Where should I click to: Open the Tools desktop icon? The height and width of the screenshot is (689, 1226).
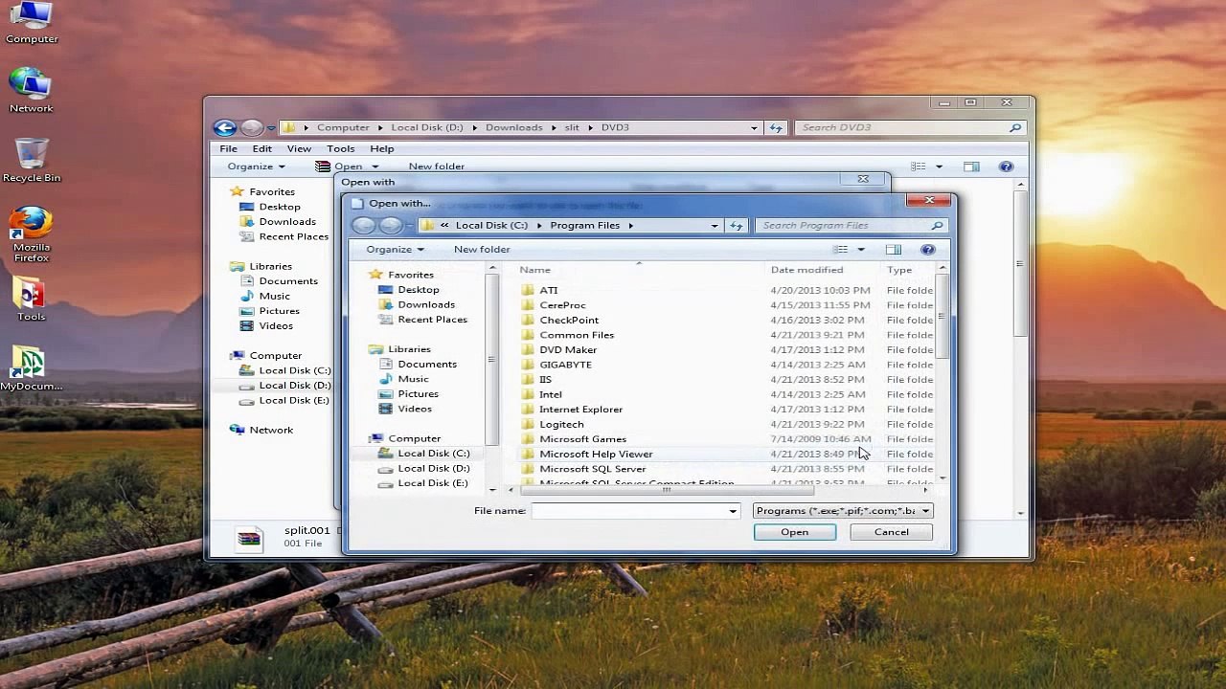[x=31, y=299]
